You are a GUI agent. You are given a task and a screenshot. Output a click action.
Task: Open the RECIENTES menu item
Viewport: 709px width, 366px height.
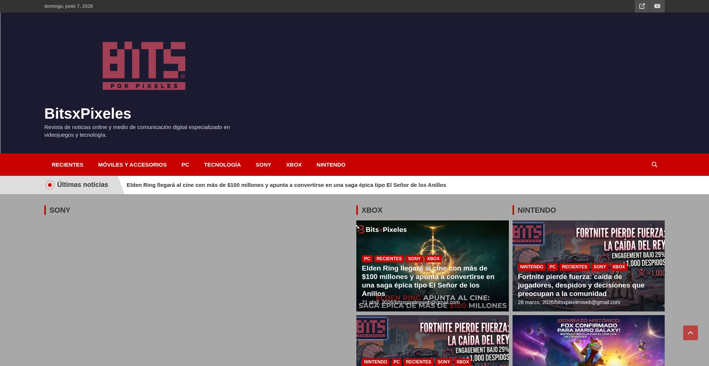click(68, 165)
